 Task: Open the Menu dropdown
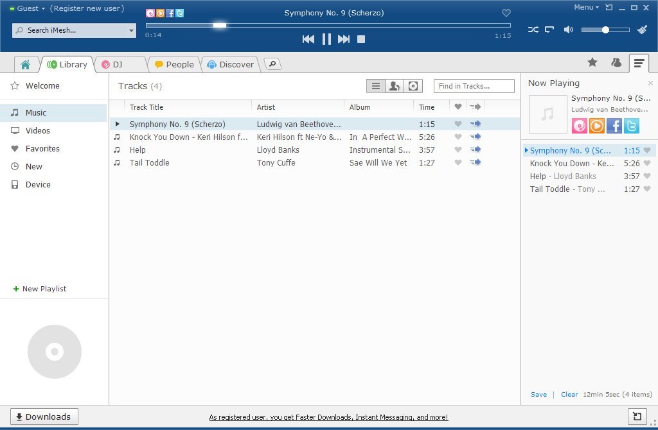pos(586,7)
